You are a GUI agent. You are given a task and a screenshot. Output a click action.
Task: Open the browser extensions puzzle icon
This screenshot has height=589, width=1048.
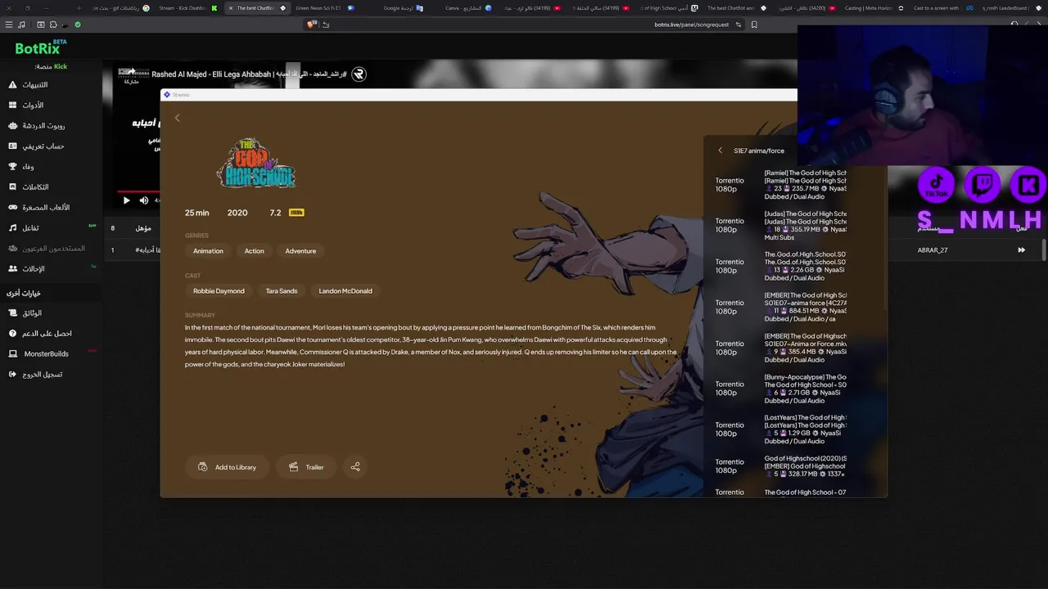(53, 25)
